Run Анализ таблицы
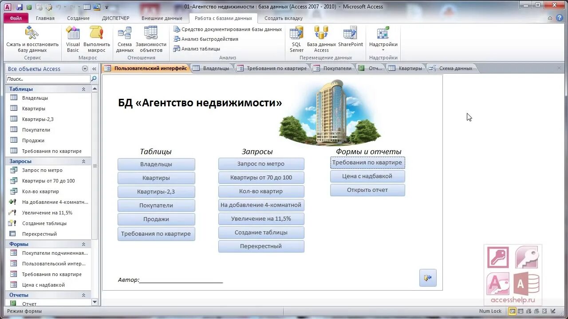The image size is (568, 319). [x=197, y=49]
